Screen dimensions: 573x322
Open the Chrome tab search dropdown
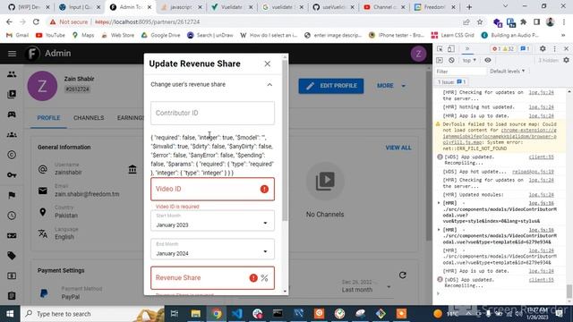505,6
